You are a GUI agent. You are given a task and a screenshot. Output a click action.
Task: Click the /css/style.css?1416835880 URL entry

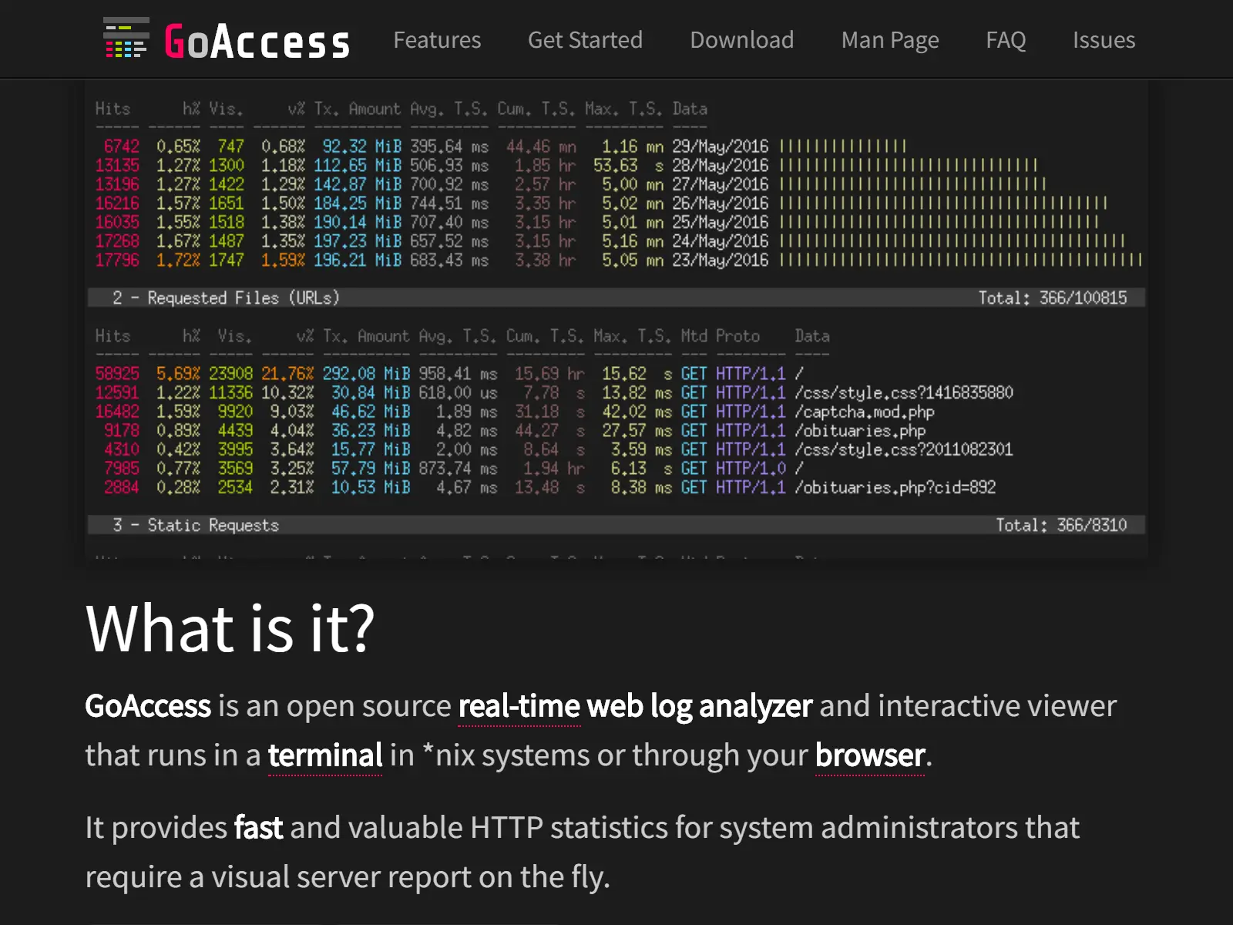click(x=904, y=393)
